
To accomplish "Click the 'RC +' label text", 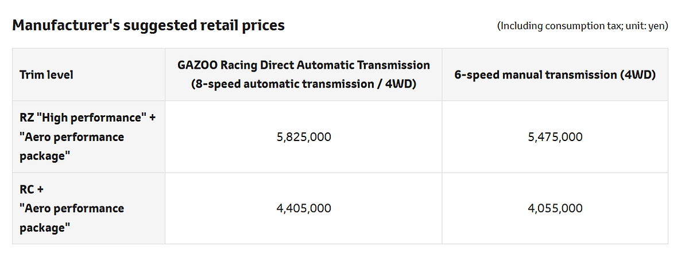I will (x=32, y=189).
